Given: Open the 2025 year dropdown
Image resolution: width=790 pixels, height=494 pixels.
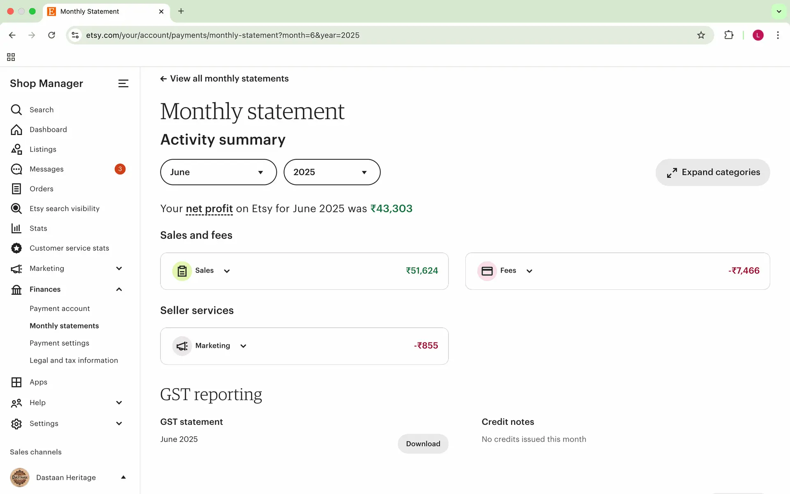Looking at the screenshot, I should click(332, 172).
